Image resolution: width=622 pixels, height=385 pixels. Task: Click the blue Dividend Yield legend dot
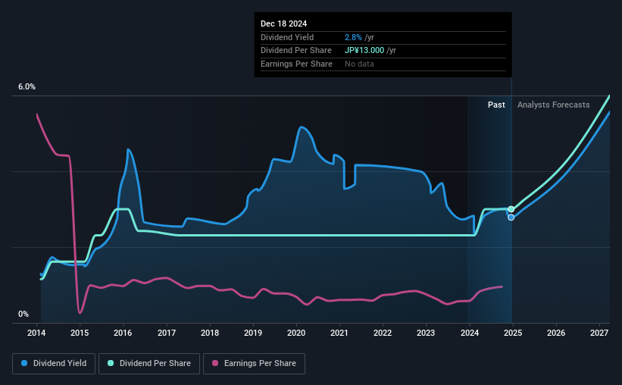pos(24,363)
